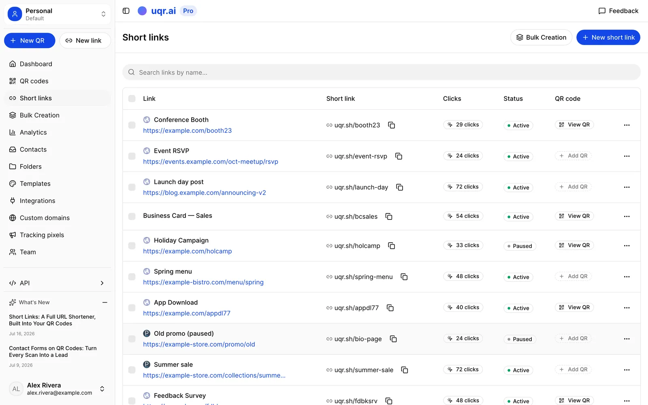Open Short Links: A Full URL Shortener article
This screenshot has height=405, width=648.
pyautogui.click(x=52, y=320)
